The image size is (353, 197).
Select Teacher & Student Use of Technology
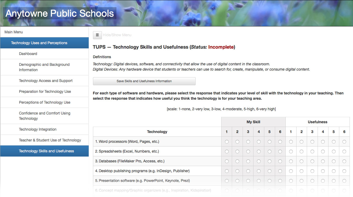tap(50, 140)
